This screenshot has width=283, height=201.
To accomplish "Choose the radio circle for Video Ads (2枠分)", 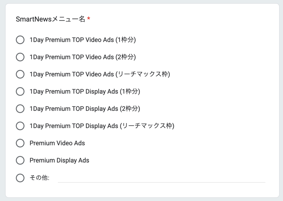I will point(20,57).
